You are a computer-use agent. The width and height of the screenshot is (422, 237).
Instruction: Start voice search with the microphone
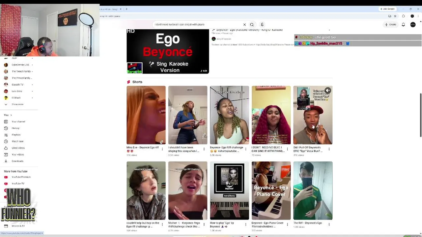click(x=262, y=24)
